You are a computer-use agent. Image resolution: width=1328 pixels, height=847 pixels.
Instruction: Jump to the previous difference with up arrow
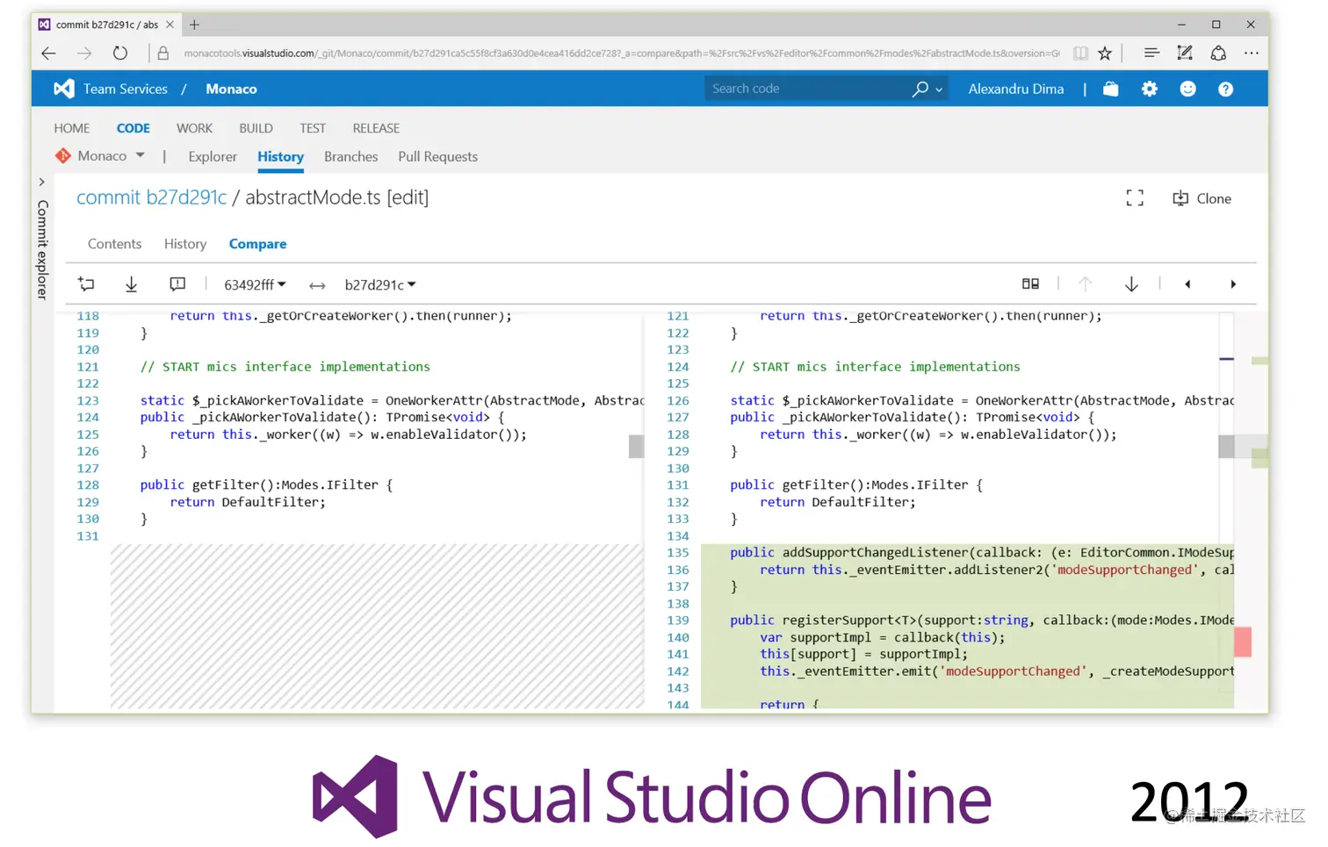point(1086,284)
